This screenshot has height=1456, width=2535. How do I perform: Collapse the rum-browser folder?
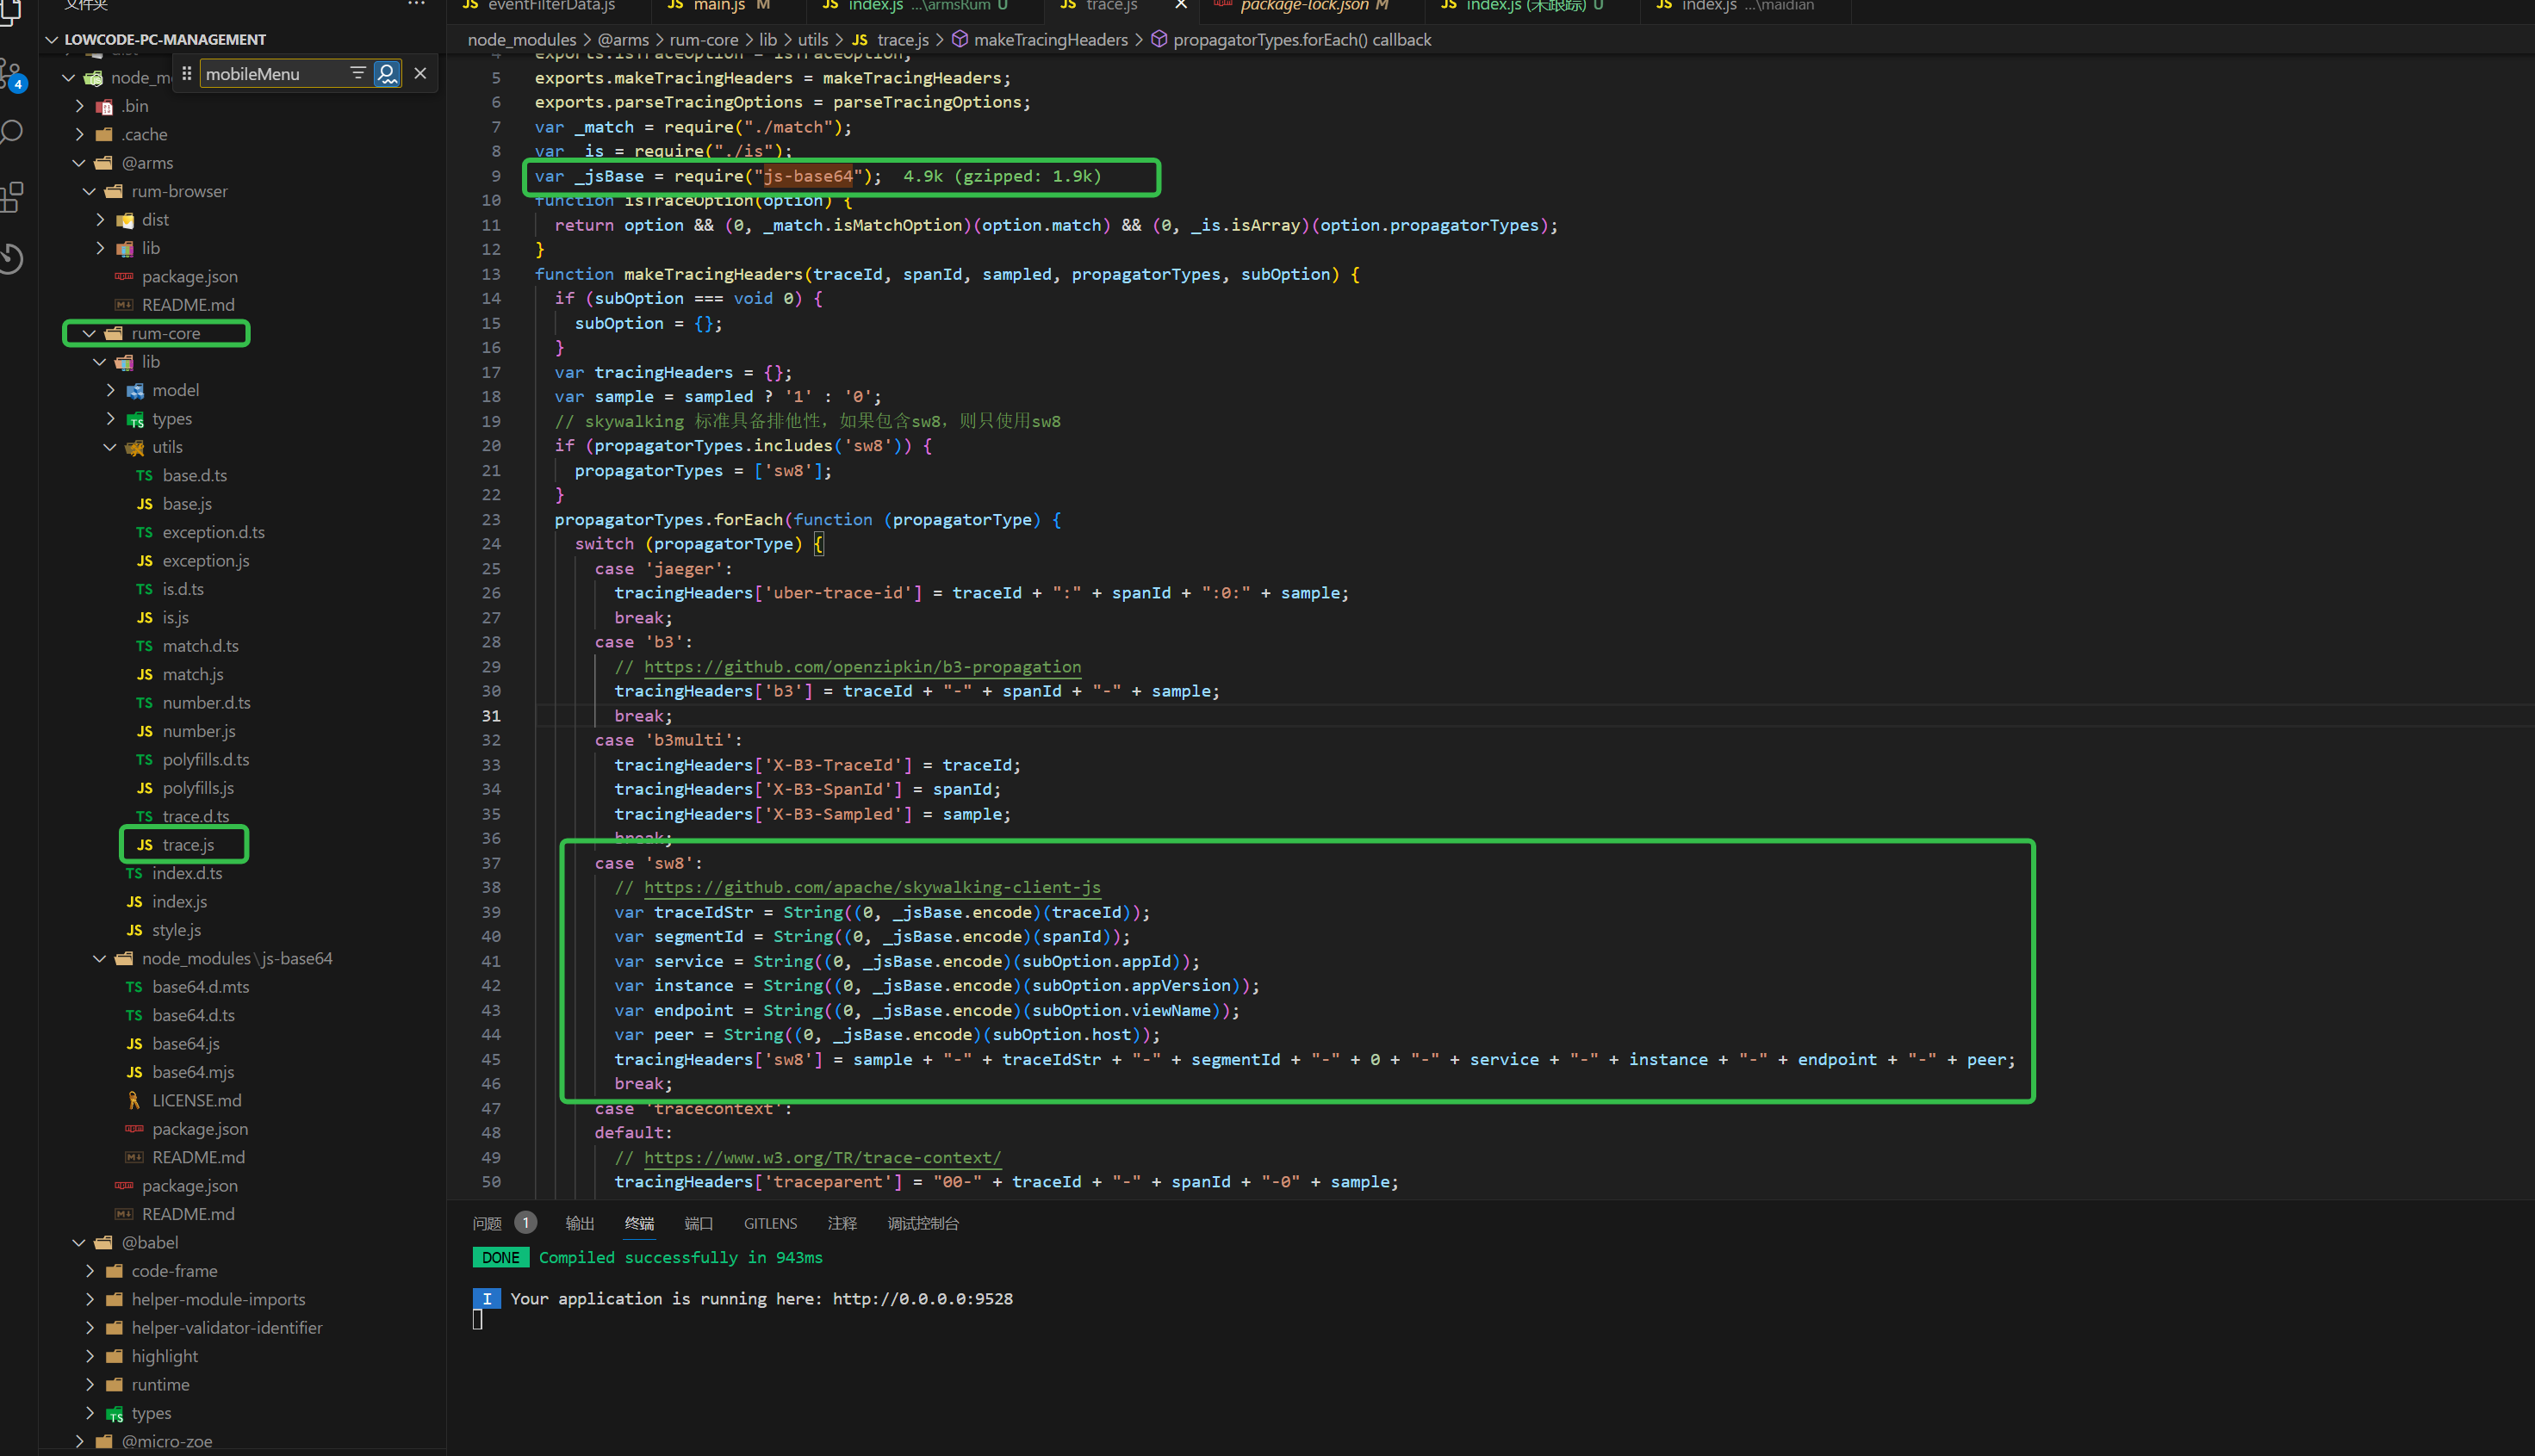(x=89, y=191)
